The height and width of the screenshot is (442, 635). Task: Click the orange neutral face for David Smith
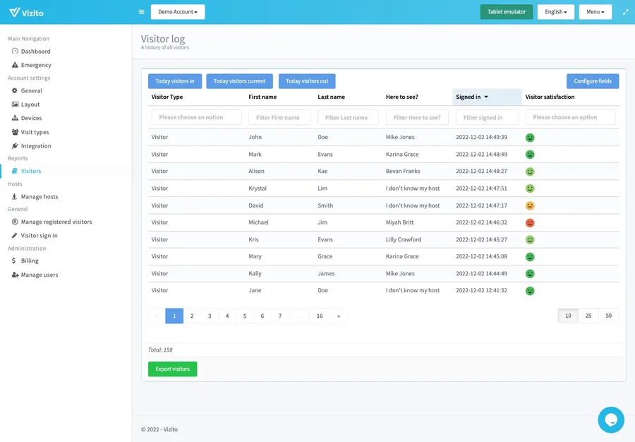[530, 205]
